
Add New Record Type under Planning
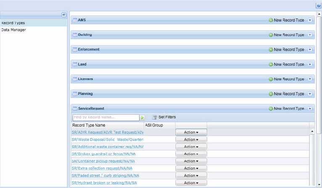(286, 94)
